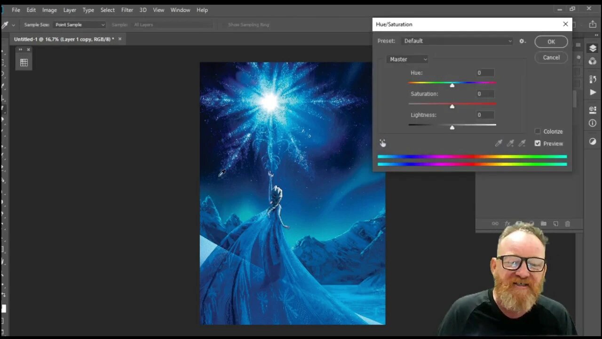Open the Properties panel icon

[593, 110]
